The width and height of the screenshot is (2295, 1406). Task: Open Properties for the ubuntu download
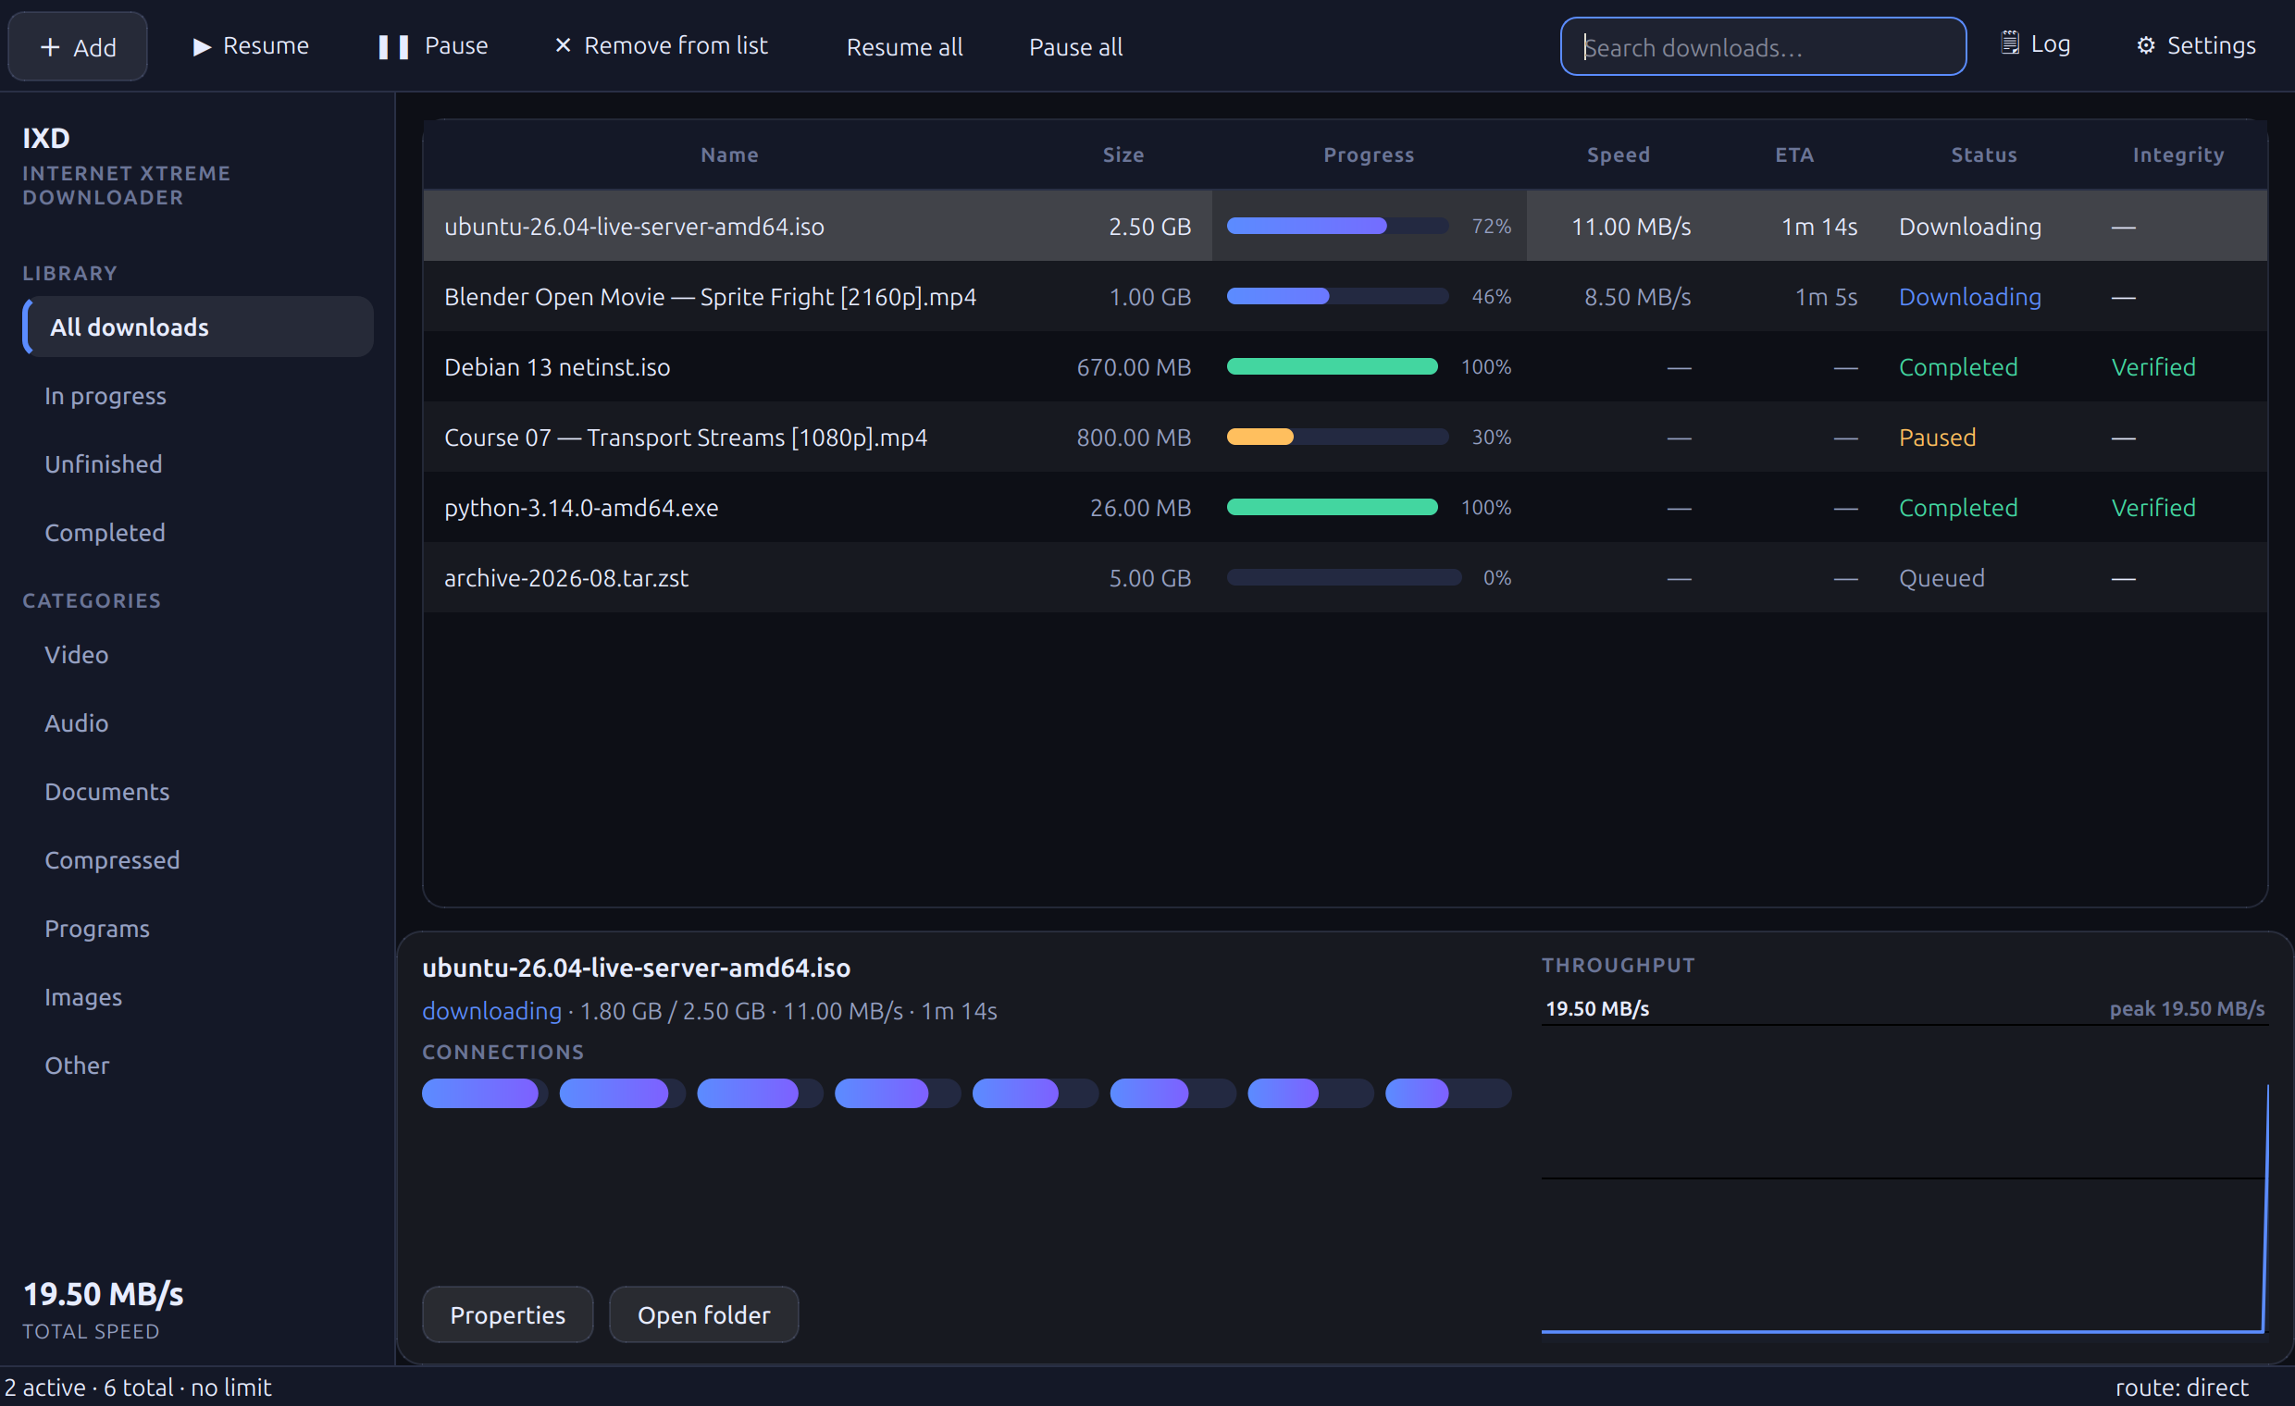[508, 1313]
